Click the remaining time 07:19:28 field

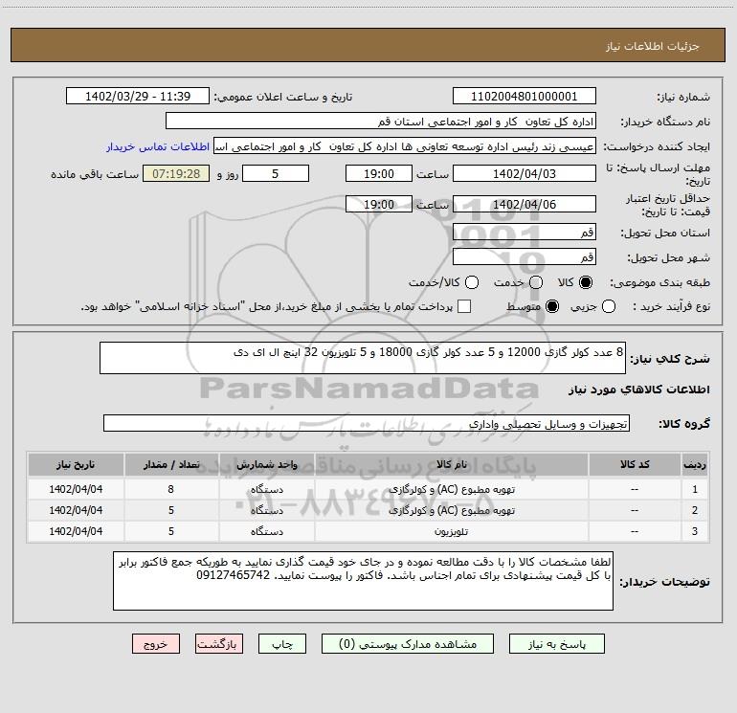176,173
